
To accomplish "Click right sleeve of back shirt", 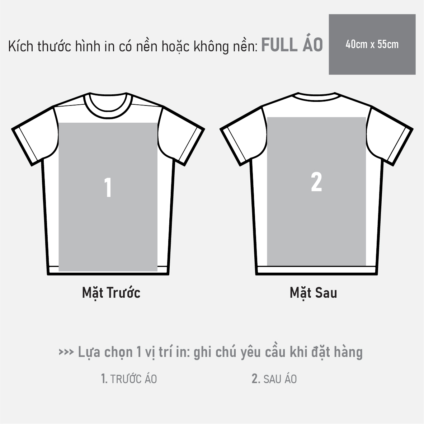I will tap(390, 135).
